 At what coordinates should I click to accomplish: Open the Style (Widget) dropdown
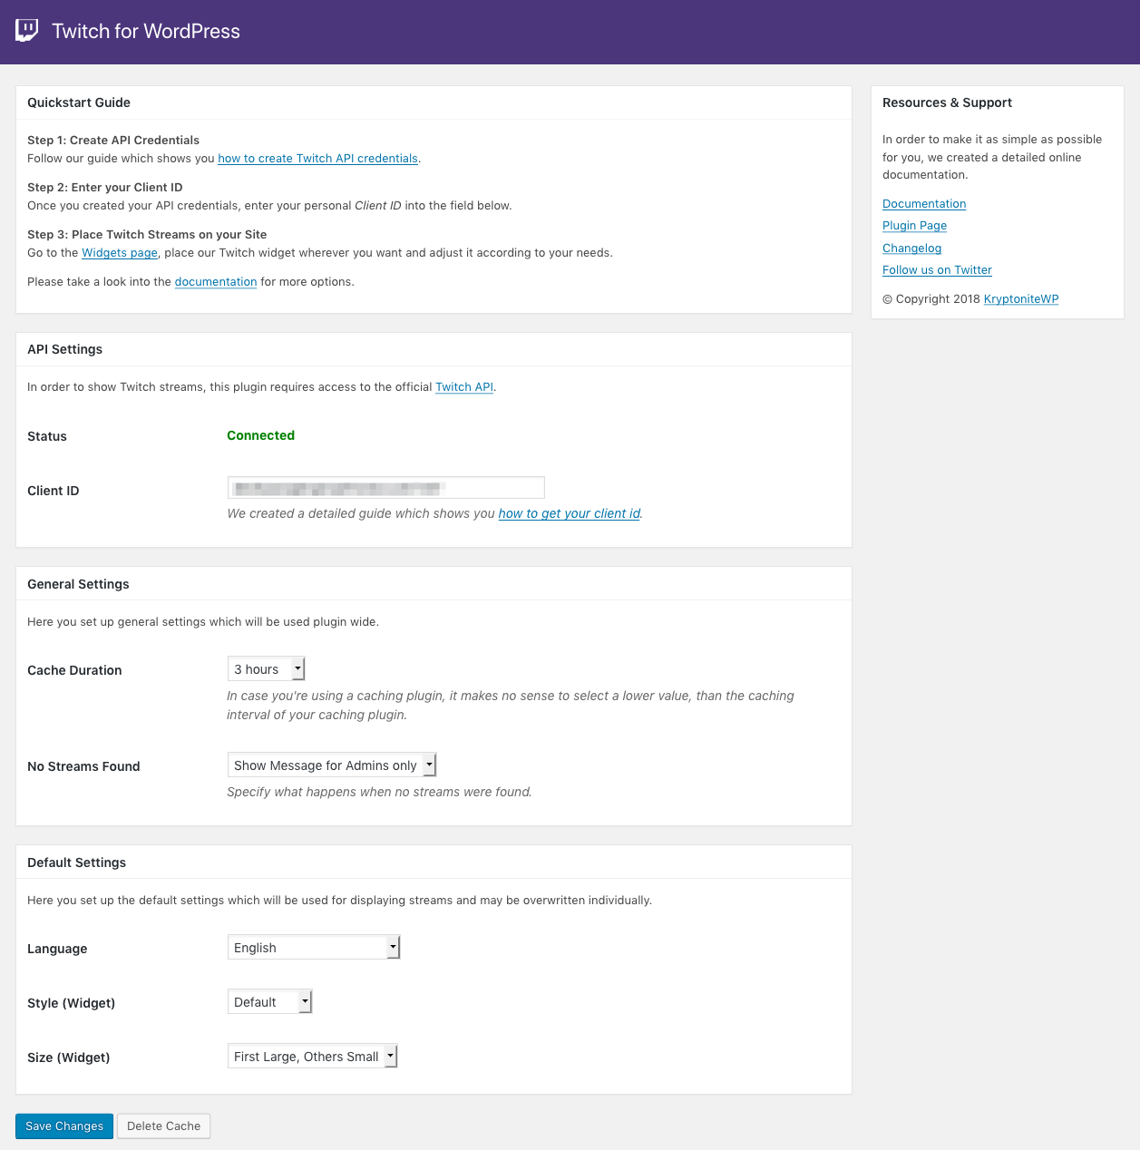click(269, 1002)
